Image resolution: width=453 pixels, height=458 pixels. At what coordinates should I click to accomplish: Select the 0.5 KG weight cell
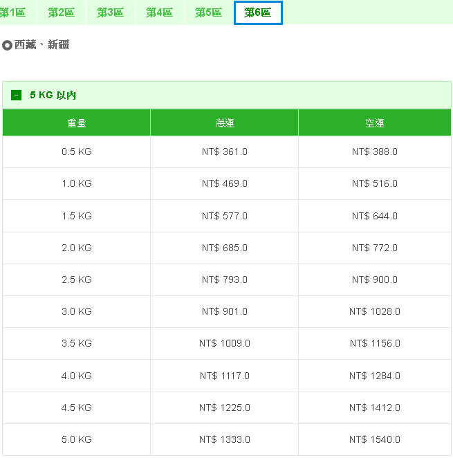click(76, 152)
